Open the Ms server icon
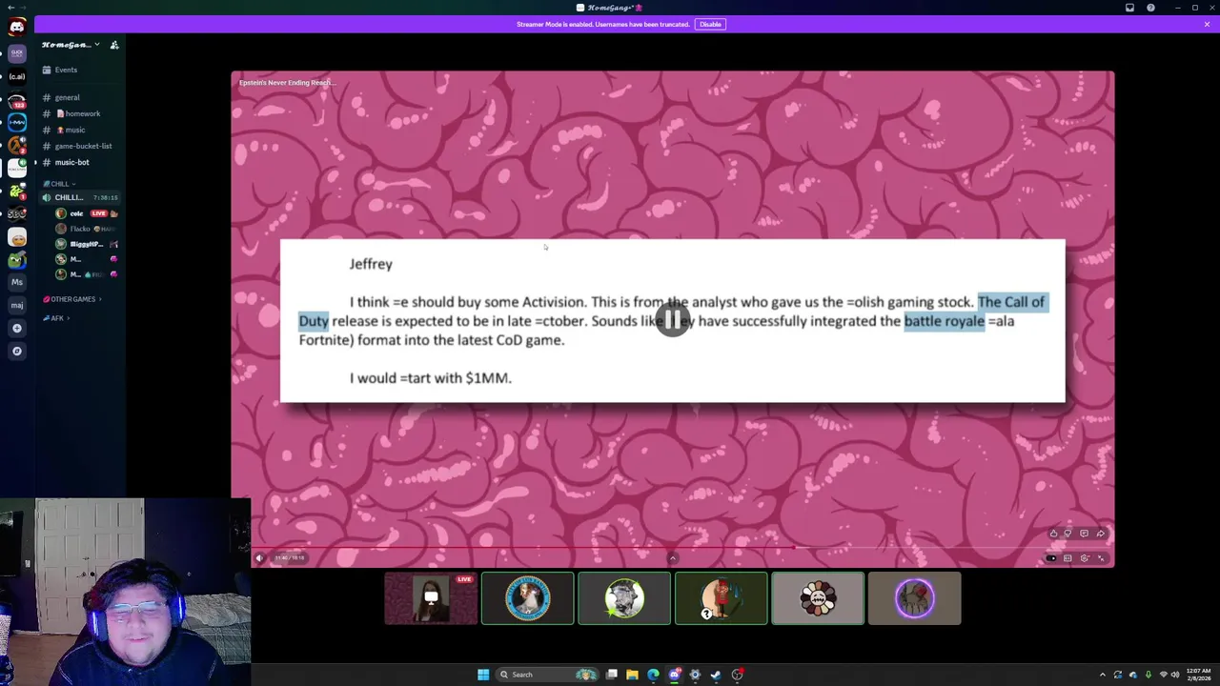 pos(16,282)
